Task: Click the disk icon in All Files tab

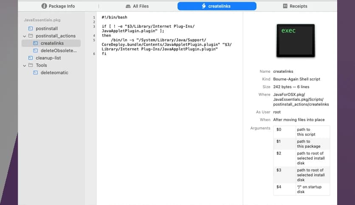Action: click(128, 6)
